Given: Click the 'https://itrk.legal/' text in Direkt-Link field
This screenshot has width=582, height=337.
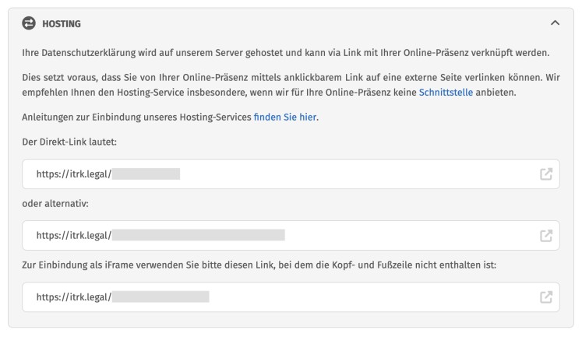Looking at the screenshot, I should click(73, 174).
